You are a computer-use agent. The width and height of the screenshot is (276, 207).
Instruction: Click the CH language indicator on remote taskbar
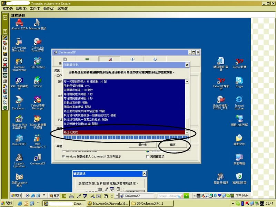pos(64,196)
